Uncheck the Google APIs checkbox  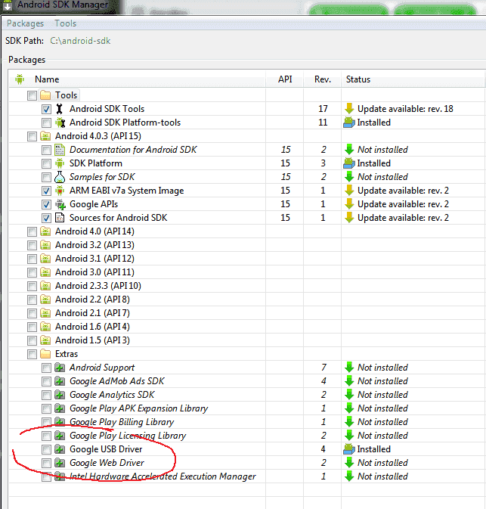(x=46, y=204)
